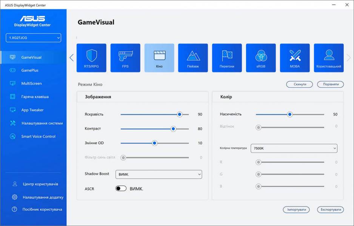
Task: Click the Скинути reset button
Action: pyautogui.click(x=300, y=84)
